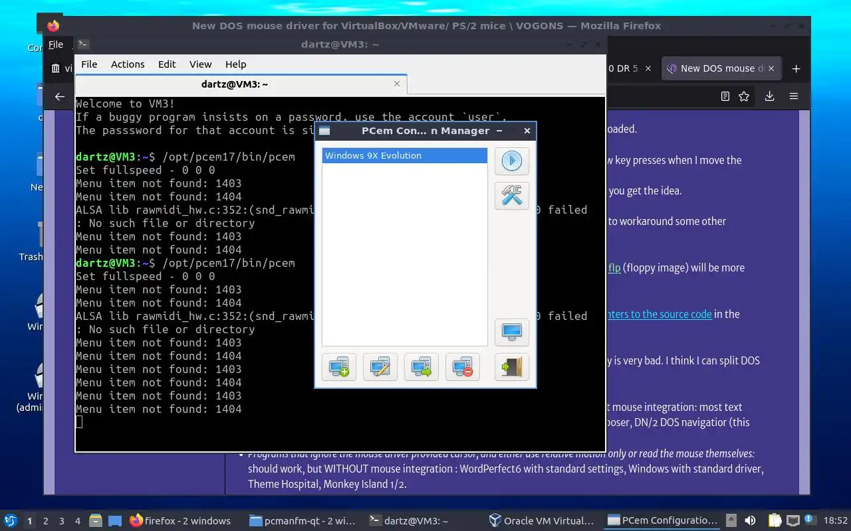Open the File menu in the terminal

click(x=89, y=64)
